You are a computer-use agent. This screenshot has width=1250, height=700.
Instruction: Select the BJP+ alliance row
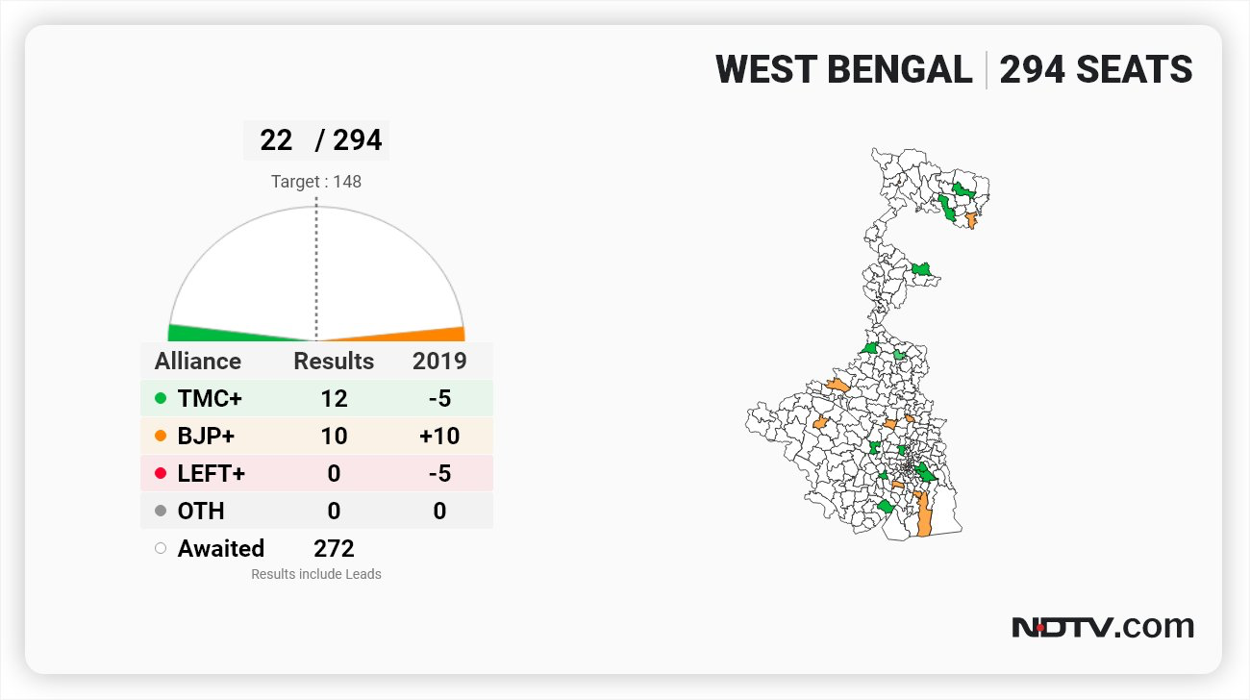[x=316, y=436]
